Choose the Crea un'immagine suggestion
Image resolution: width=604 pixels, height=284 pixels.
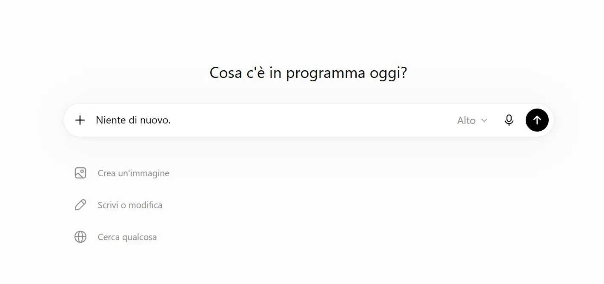pyautogui.click(x=122, y=173)
